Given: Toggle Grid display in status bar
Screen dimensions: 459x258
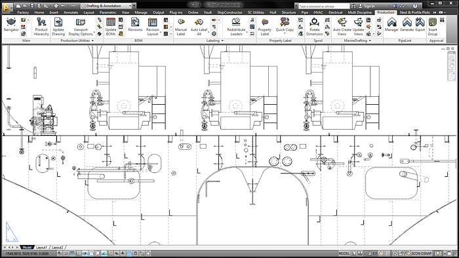Looking at the screenshot, I should click(72, 253).
